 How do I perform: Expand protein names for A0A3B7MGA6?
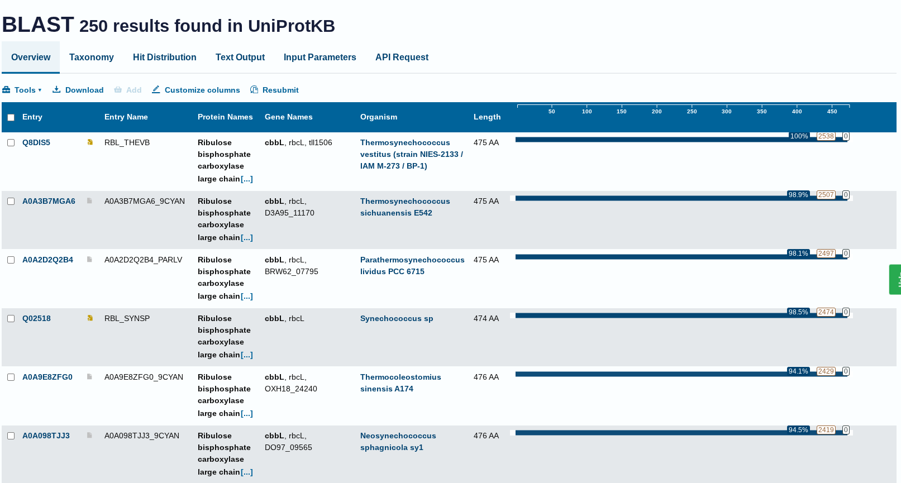247,237
